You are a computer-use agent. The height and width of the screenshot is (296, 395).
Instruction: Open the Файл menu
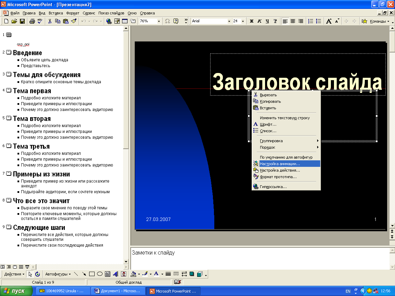[x=15, y=13]
